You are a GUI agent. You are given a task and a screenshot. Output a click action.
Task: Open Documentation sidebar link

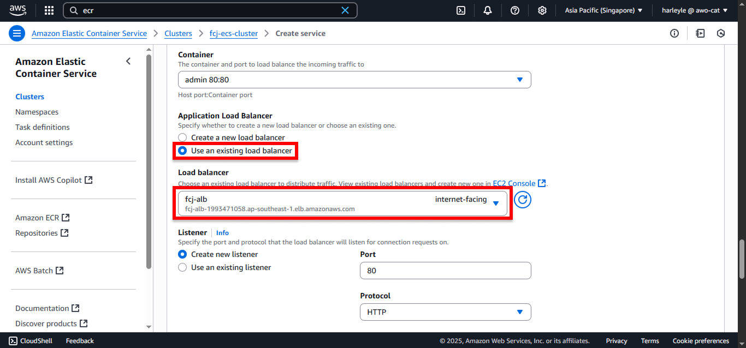click(48, 308)
